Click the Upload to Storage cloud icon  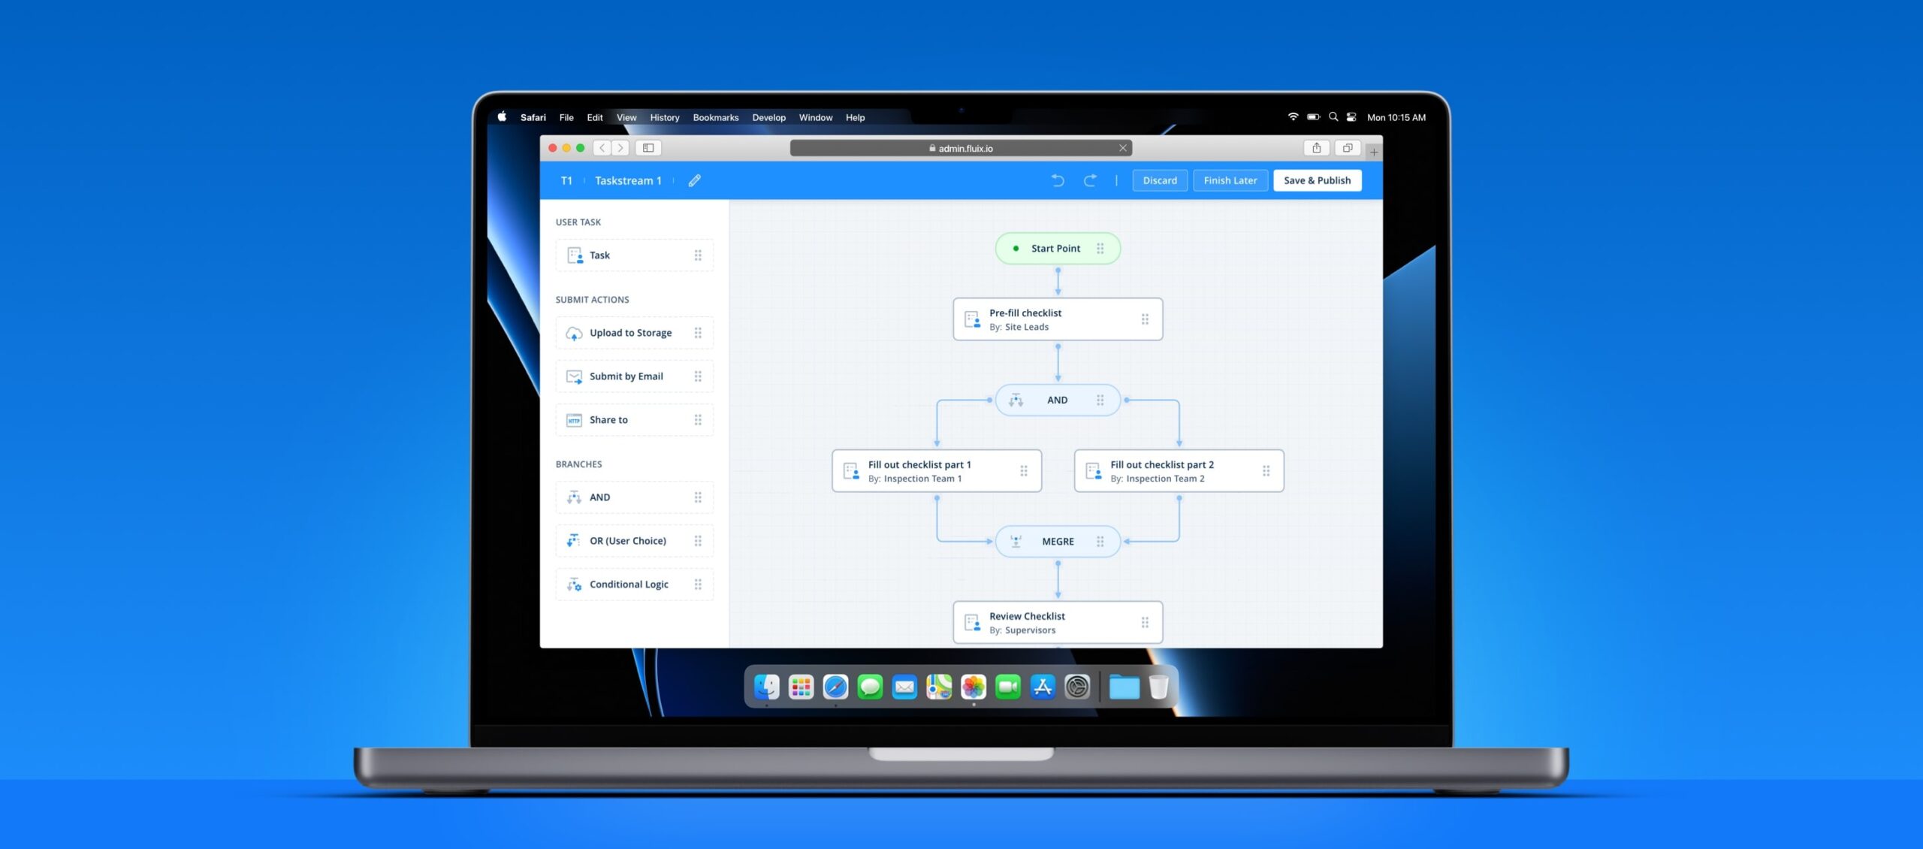point(574,333)
